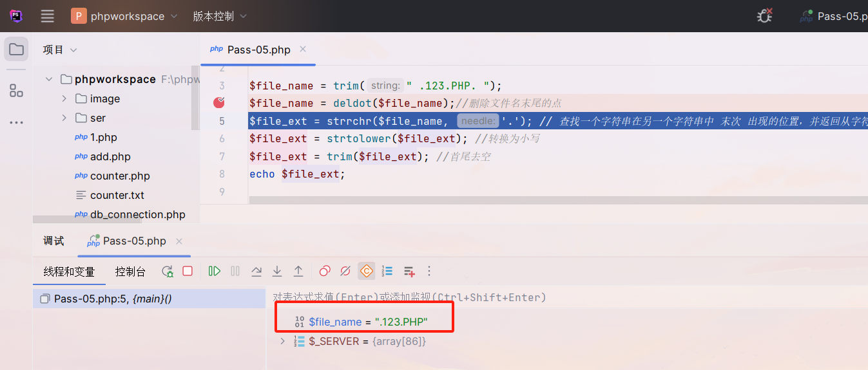Image resolution: width=868 pixels, height=370 pixels.
Task: Expand the $_SERVER array variable
Action: (x=282, y=341)
